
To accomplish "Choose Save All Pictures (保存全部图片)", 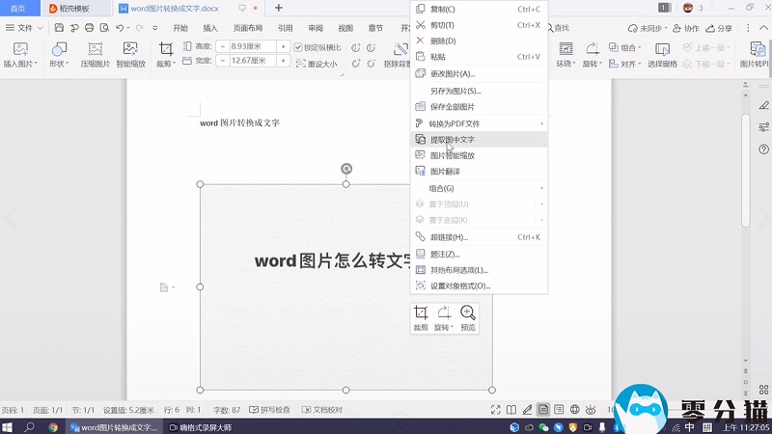I will click(x=479, y=107).
